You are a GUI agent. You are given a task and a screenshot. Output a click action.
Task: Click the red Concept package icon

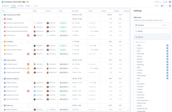click(5, 19)
